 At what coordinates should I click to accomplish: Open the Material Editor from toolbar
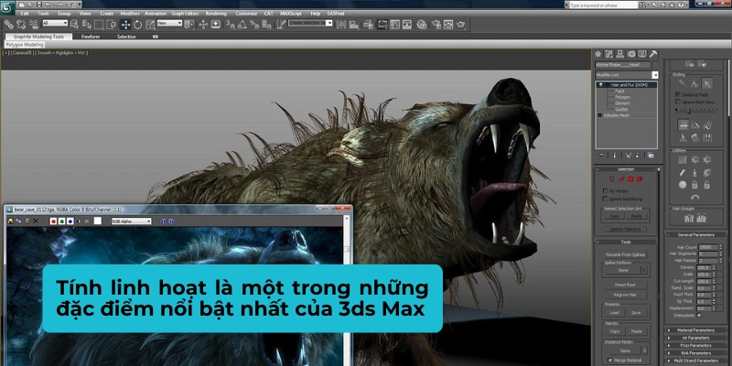[x=422, y=25]
